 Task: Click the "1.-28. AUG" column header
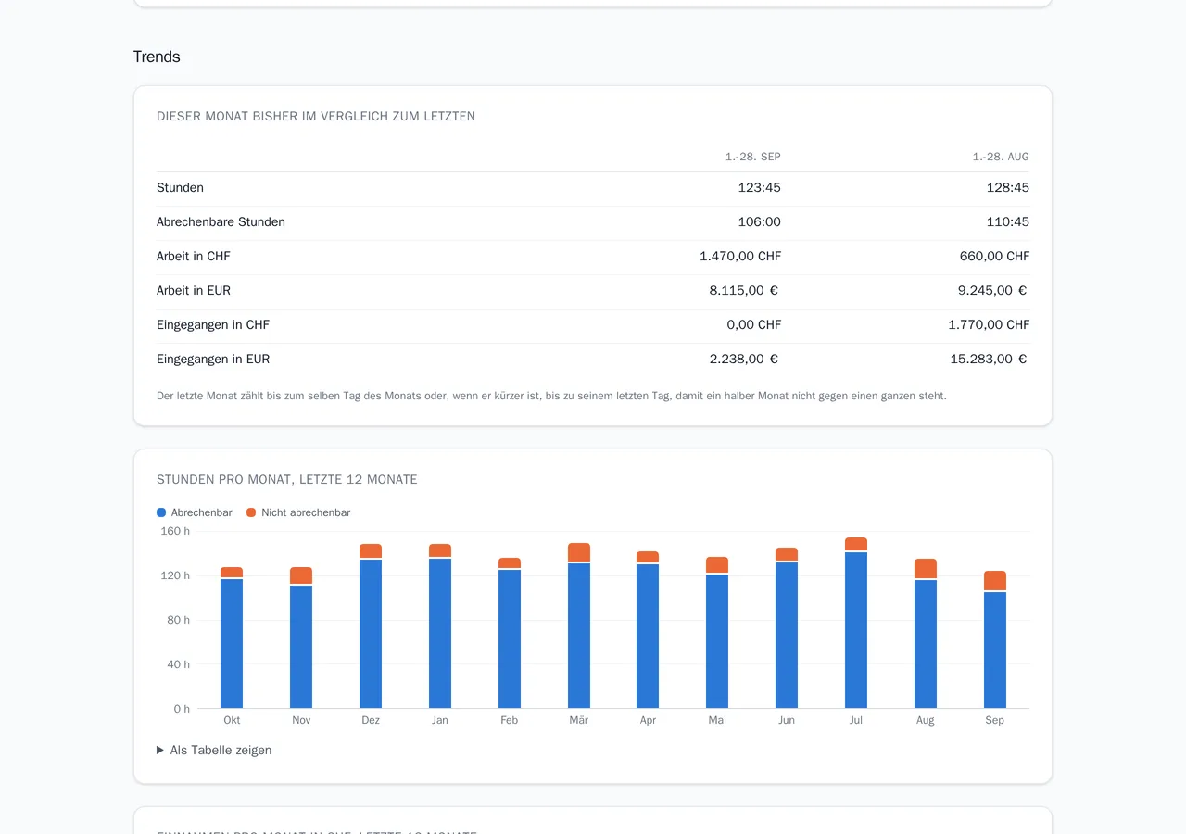(x=1001, y=157)
